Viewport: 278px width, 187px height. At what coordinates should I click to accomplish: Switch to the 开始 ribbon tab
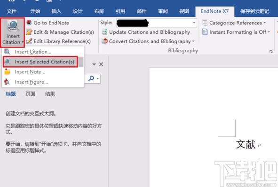pyautogui.click(x=35, y=11)
